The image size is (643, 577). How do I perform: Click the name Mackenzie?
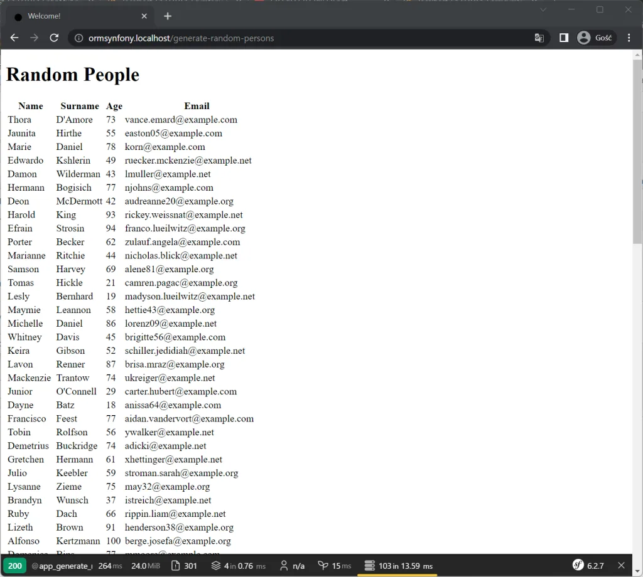29,378
